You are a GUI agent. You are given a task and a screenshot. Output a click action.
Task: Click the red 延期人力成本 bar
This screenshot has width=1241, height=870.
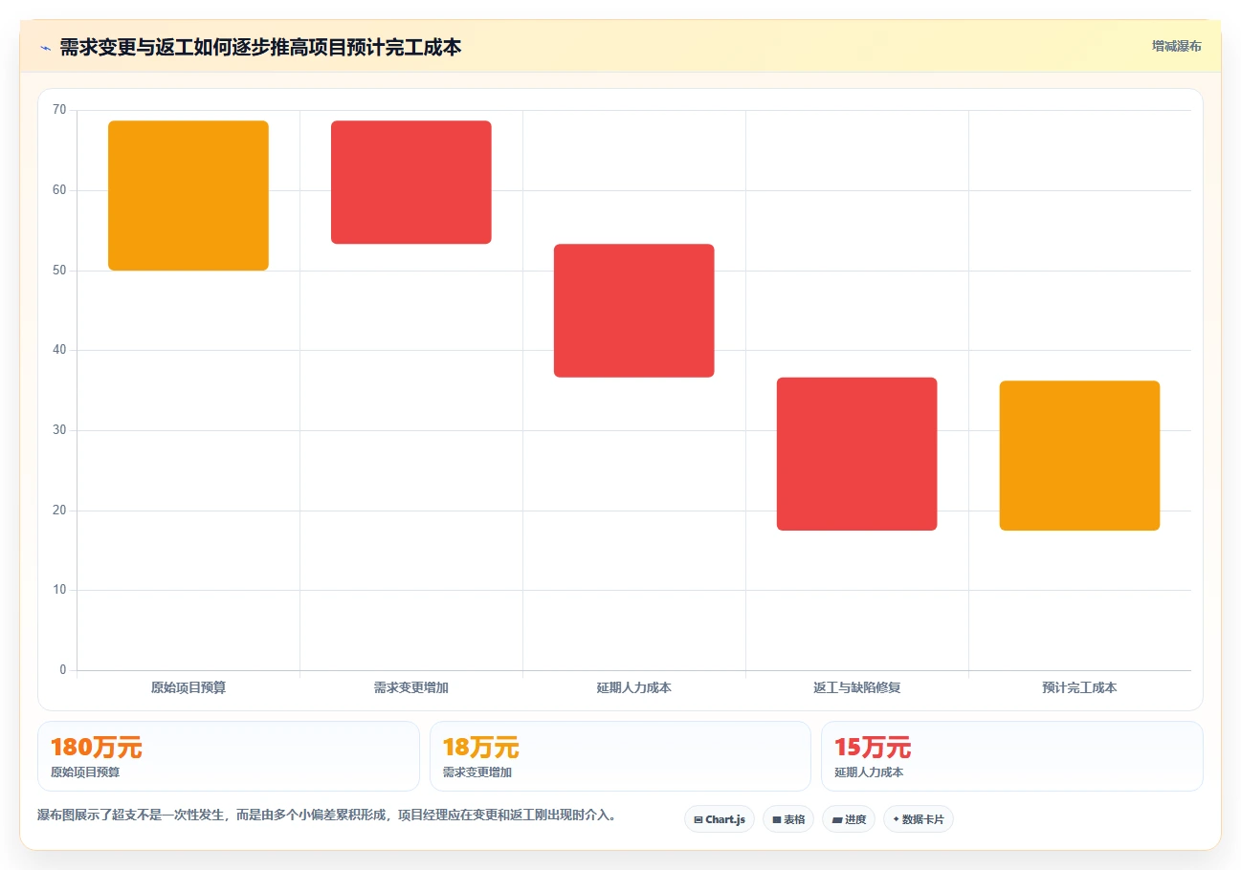(x=634, y=311)
